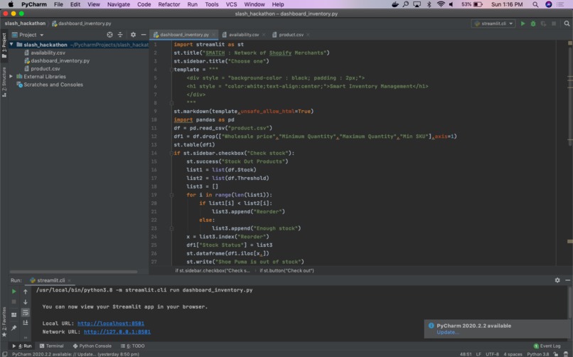Move up stack trace arrow in Run panel
This screenshot has width=573, height=357.
(25, 292)
